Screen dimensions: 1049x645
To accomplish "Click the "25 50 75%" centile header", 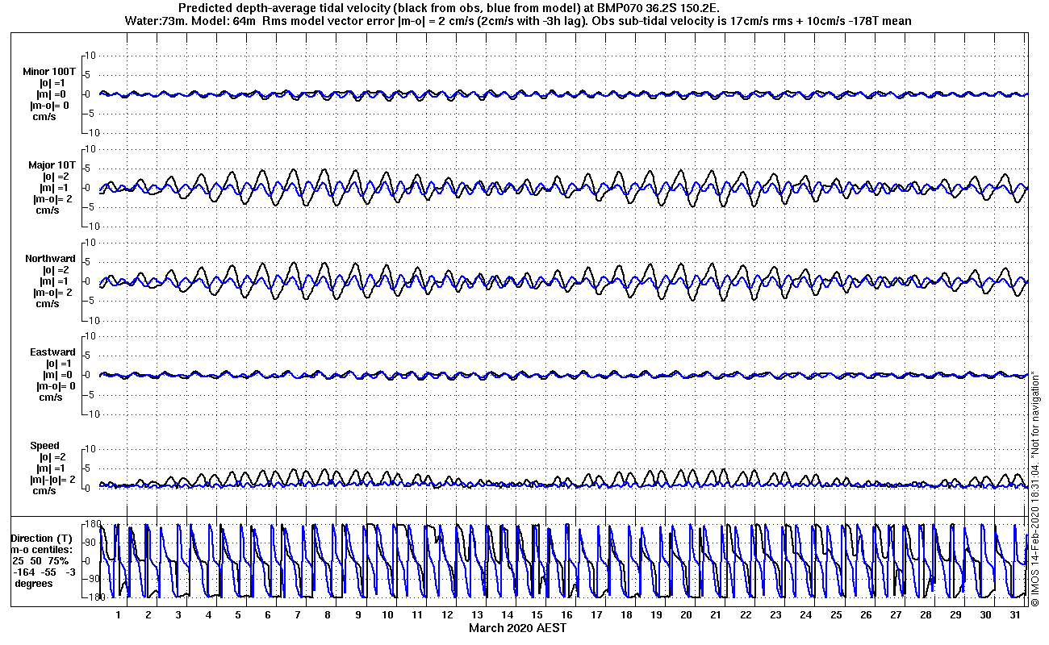I will coord(40,561).
